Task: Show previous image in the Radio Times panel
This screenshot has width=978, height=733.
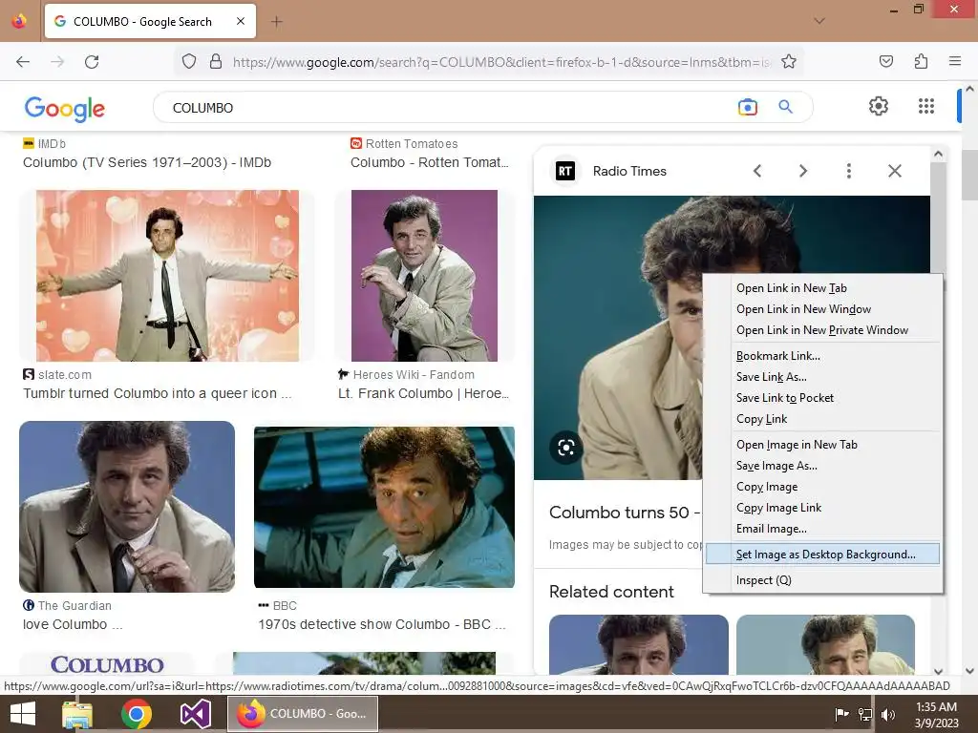Action: [x=757, y=171]
